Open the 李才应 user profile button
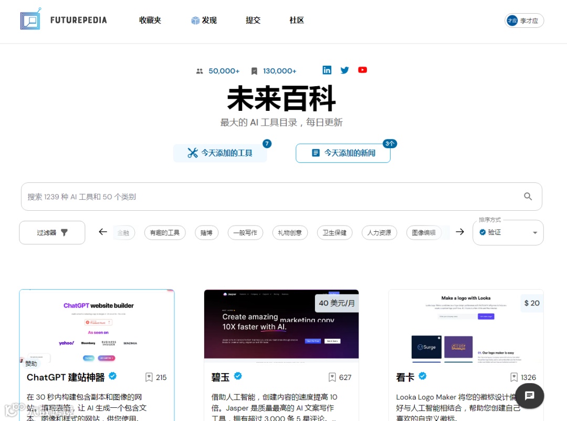Screen dimensions: 567x421 coord(524,20)
